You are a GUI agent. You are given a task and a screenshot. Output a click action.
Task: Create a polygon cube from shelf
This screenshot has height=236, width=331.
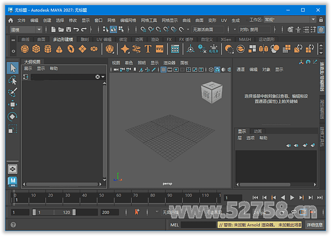(36, 49)
